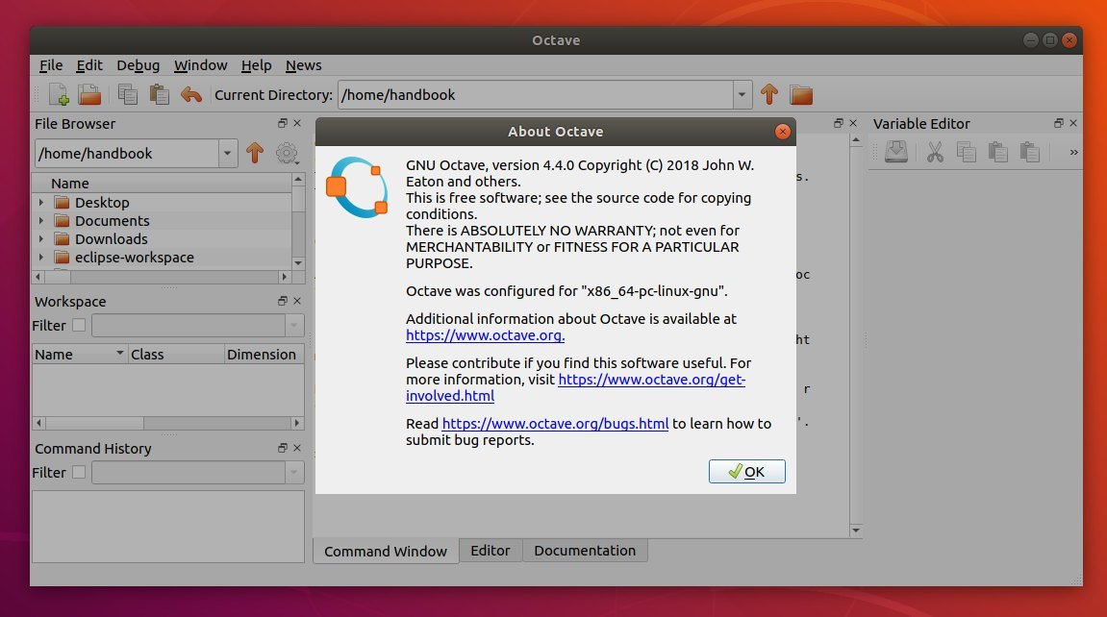The image size is (1107, 617).
Task: Undock the Workspace panel
Action: click(283, 301)
